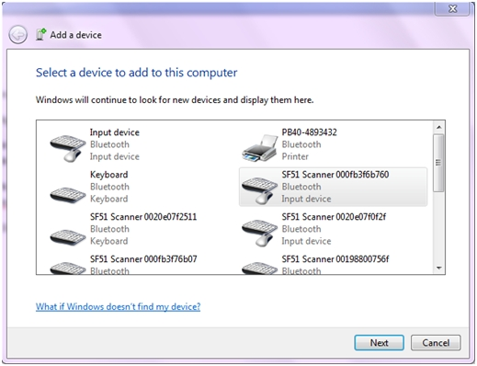477x366 pixels.
Task: Select the PB40-4893432 device name
Action: point(309,132)
